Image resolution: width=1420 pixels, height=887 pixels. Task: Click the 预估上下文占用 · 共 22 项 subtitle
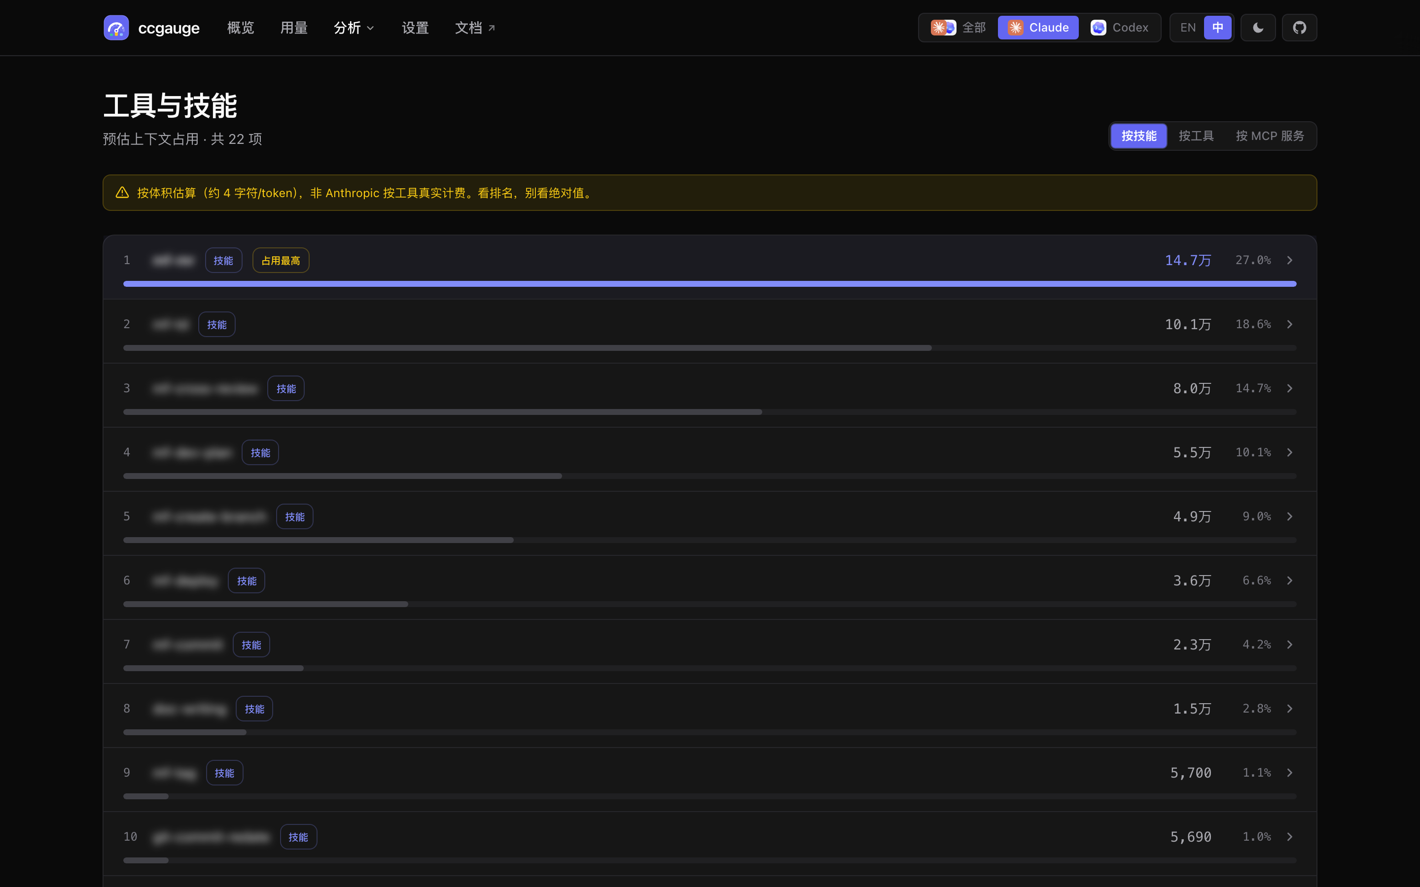point(182,139)
